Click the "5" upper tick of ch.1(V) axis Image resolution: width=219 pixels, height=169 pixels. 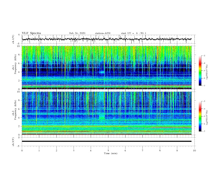(19, 35)
